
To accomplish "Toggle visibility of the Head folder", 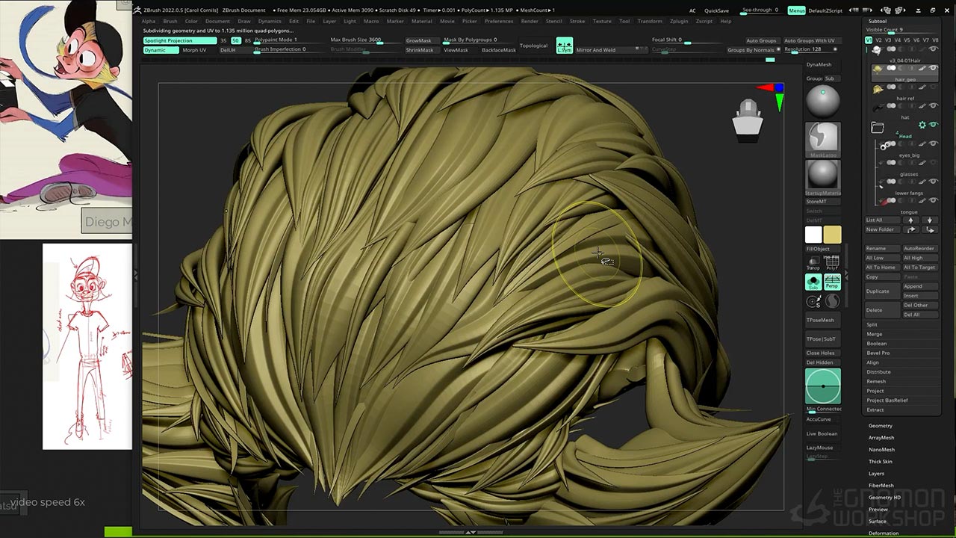I will coord(933,125).
